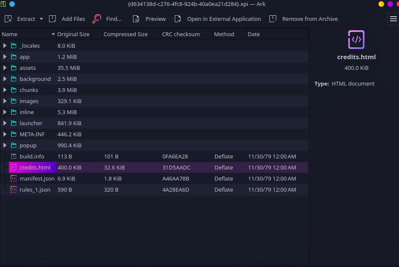Sort by Original Size column
Image resolution: width=399 pixels, height=267 pixels.
[x=73, y=34]
